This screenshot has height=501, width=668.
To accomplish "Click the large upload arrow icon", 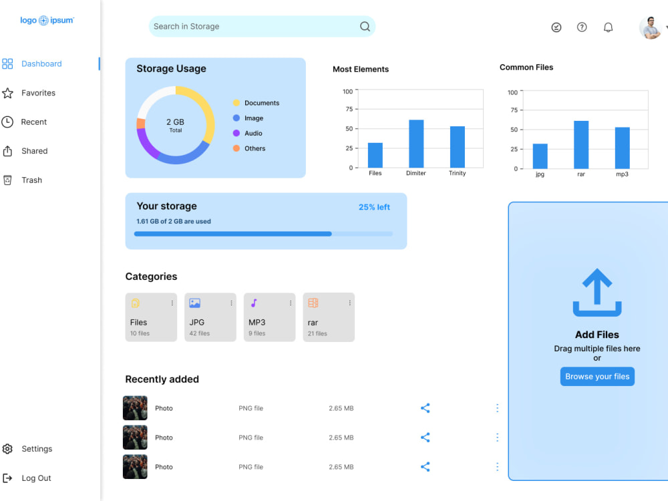I will pos(597,293).
